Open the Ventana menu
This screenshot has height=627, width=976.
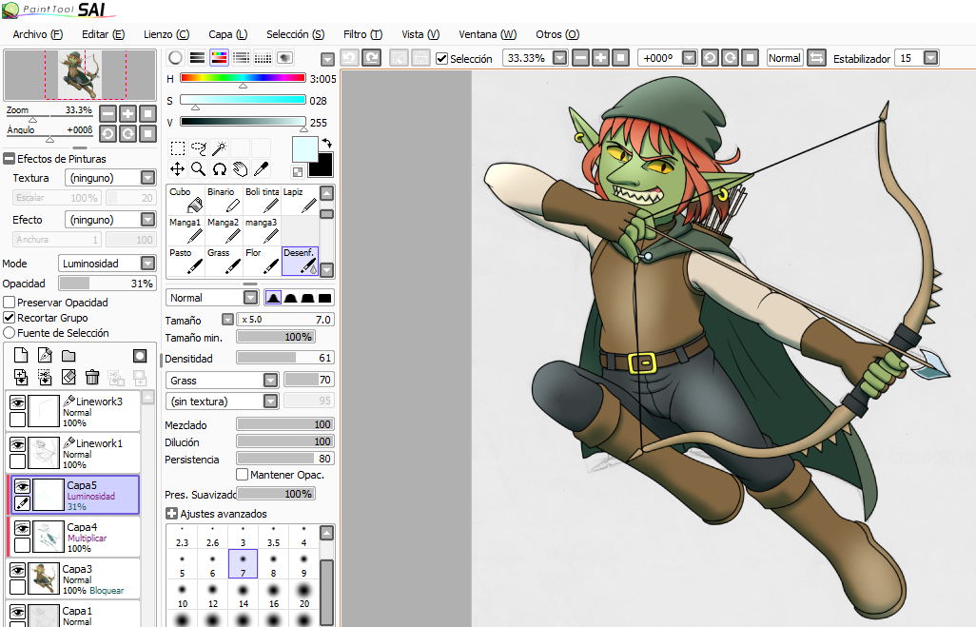tap(487, 34)
